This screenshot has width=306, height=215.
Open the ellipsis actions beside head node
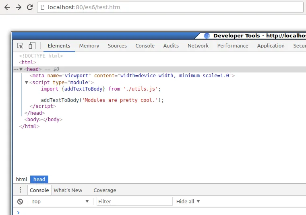[x=16, y=69]
